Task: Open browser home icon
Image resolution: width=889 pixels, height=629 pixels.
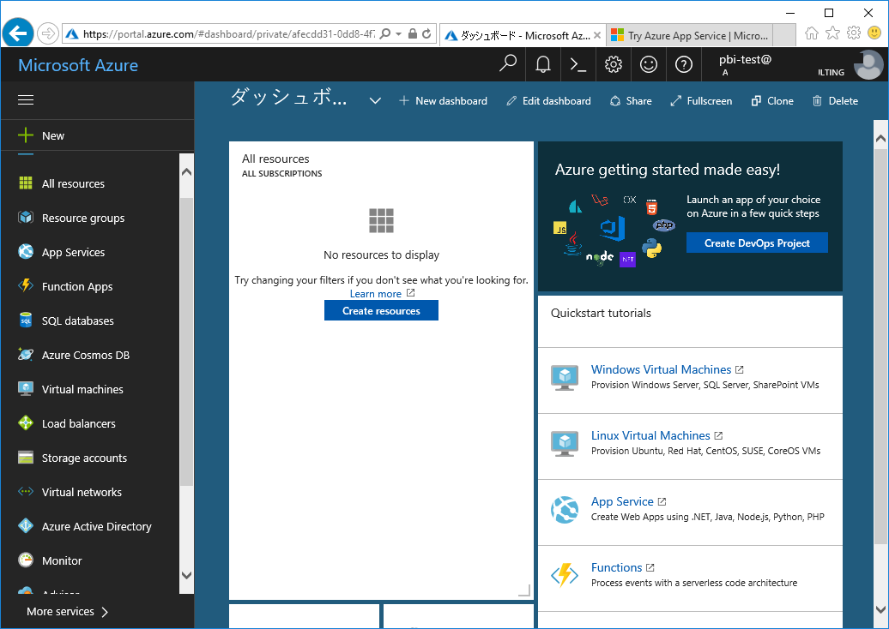Action: pos(811,33)
